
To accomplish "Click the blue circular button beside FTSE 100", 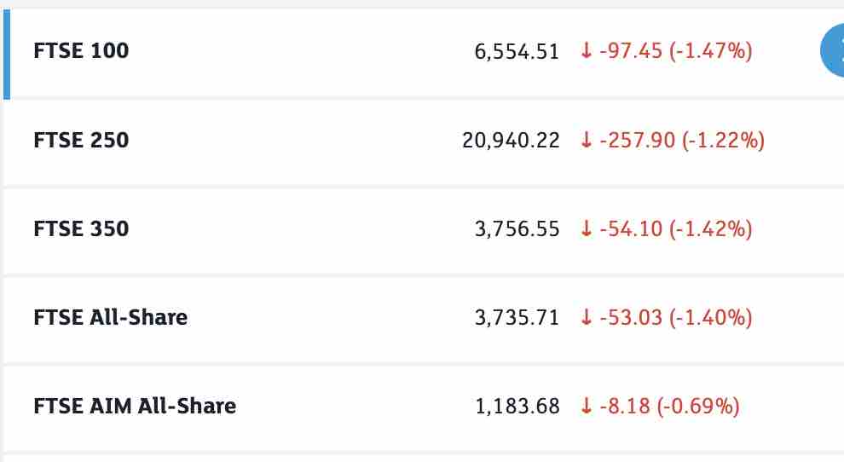I will [x=832, y=51].
